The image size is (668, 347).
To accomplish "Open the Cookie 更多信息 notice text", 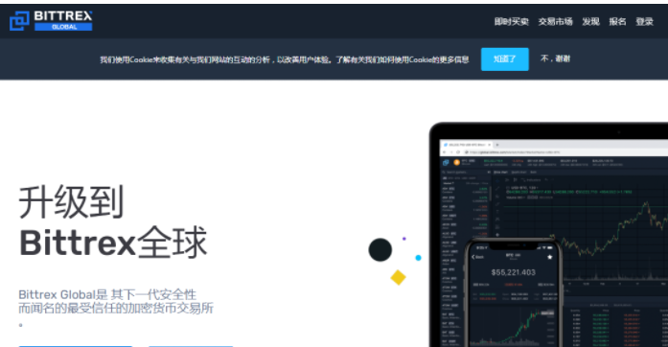I will tap(284, 59).
